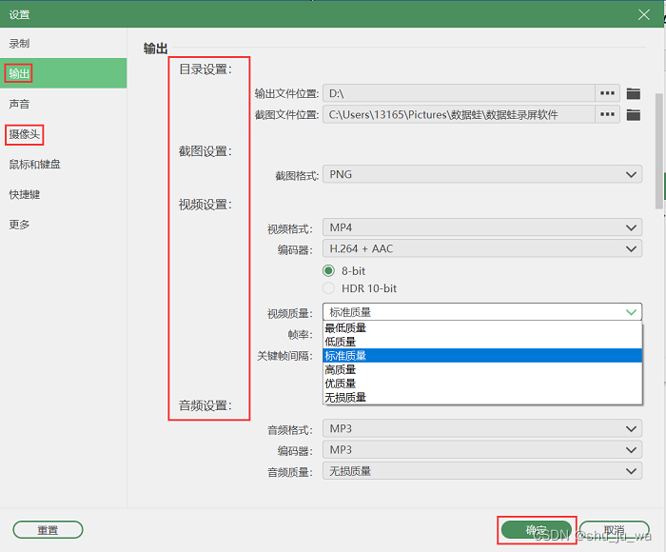Choose 最低质量 from the quality list

[x=482, y=327]
